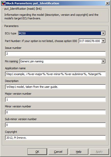This screenshot has width=111, height=157.
Task: Click the dialog title bar text
Action: click(33, 3)
